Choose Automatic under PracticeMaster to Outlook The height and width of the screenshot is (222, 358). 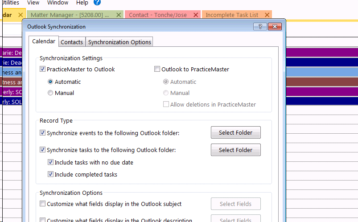[x=50, y=82]
